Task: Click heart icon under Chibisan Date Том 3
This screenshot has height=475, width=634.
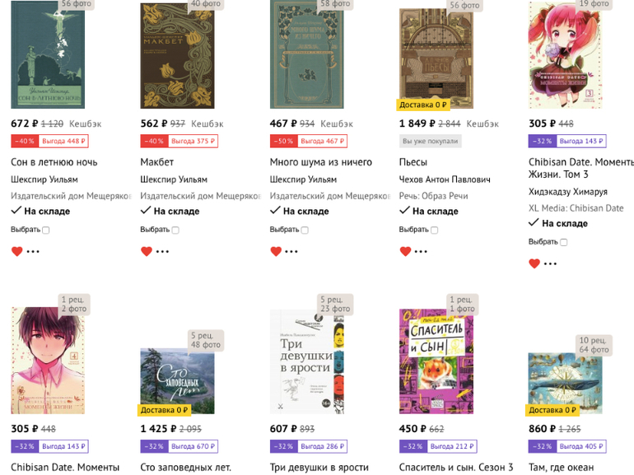Action: pos(534,264)
